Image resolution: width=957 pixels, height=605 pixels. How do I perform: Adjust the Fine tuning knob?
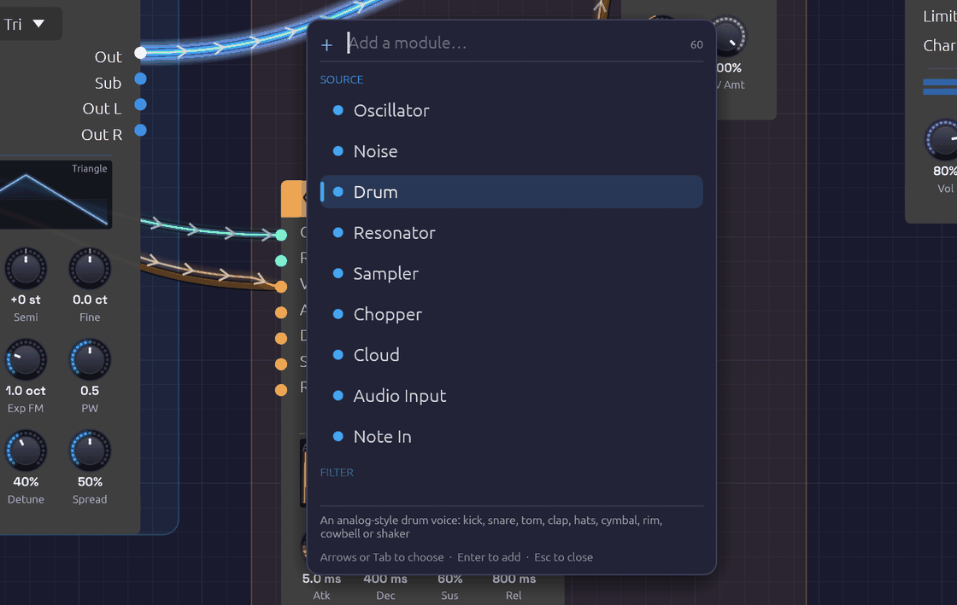90,268
